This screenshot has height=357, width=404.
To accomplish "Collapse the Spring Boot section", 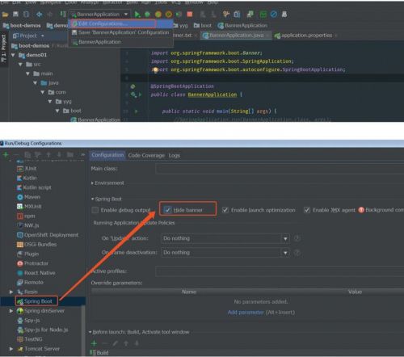I will 92,199.
